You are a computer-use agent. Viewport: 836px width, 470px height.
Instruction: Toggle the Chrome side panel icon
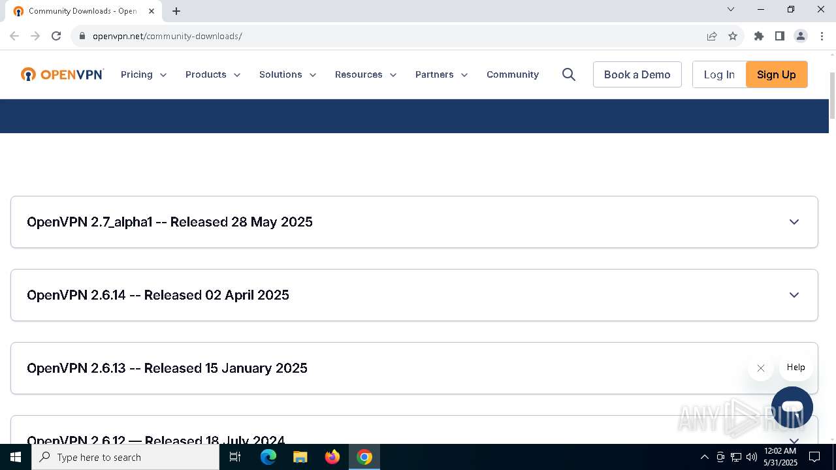tap(780, 36)
